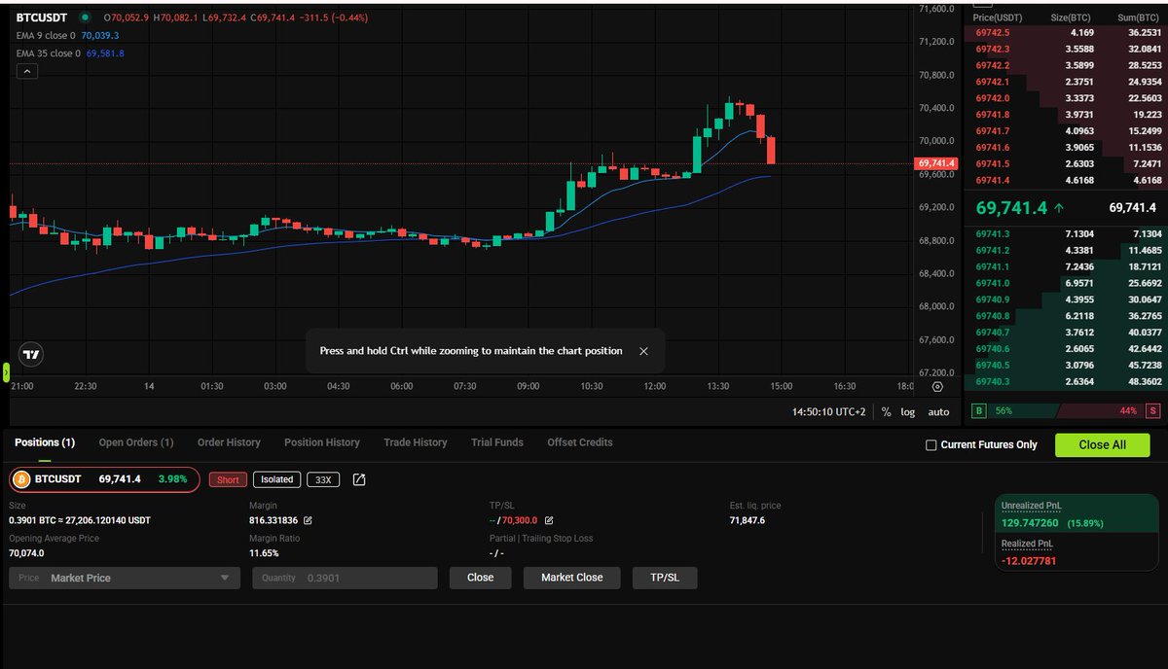Edit margin using the pencil icon beside 816.331836
This screenshot has width=1168, height=669.
(309, 520)
